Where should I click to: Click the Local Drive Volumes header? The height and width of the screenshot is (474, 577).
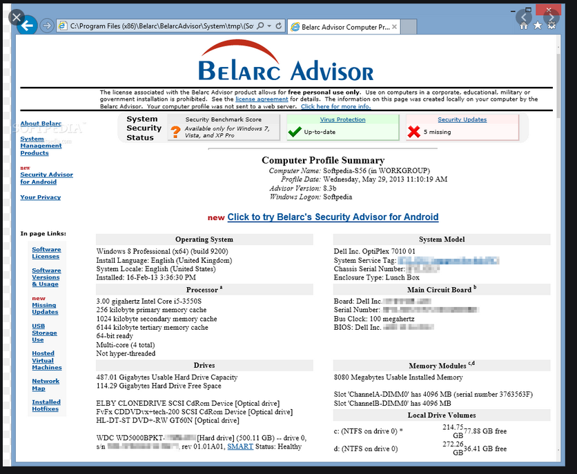click(x=442, y=415)
